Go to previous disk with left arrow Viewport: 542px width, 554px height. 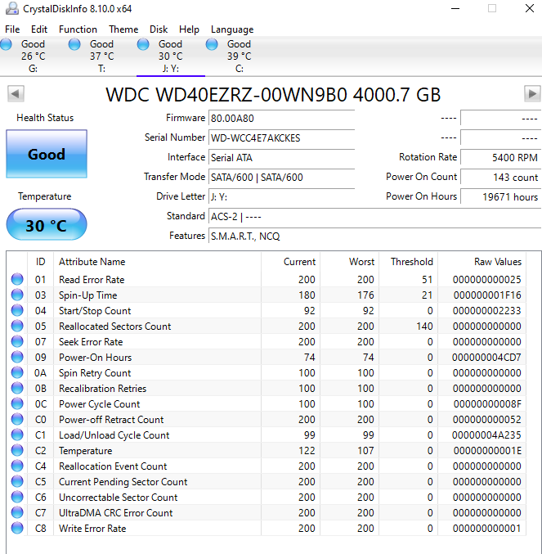pyautogui.click(x=16, y=93)
